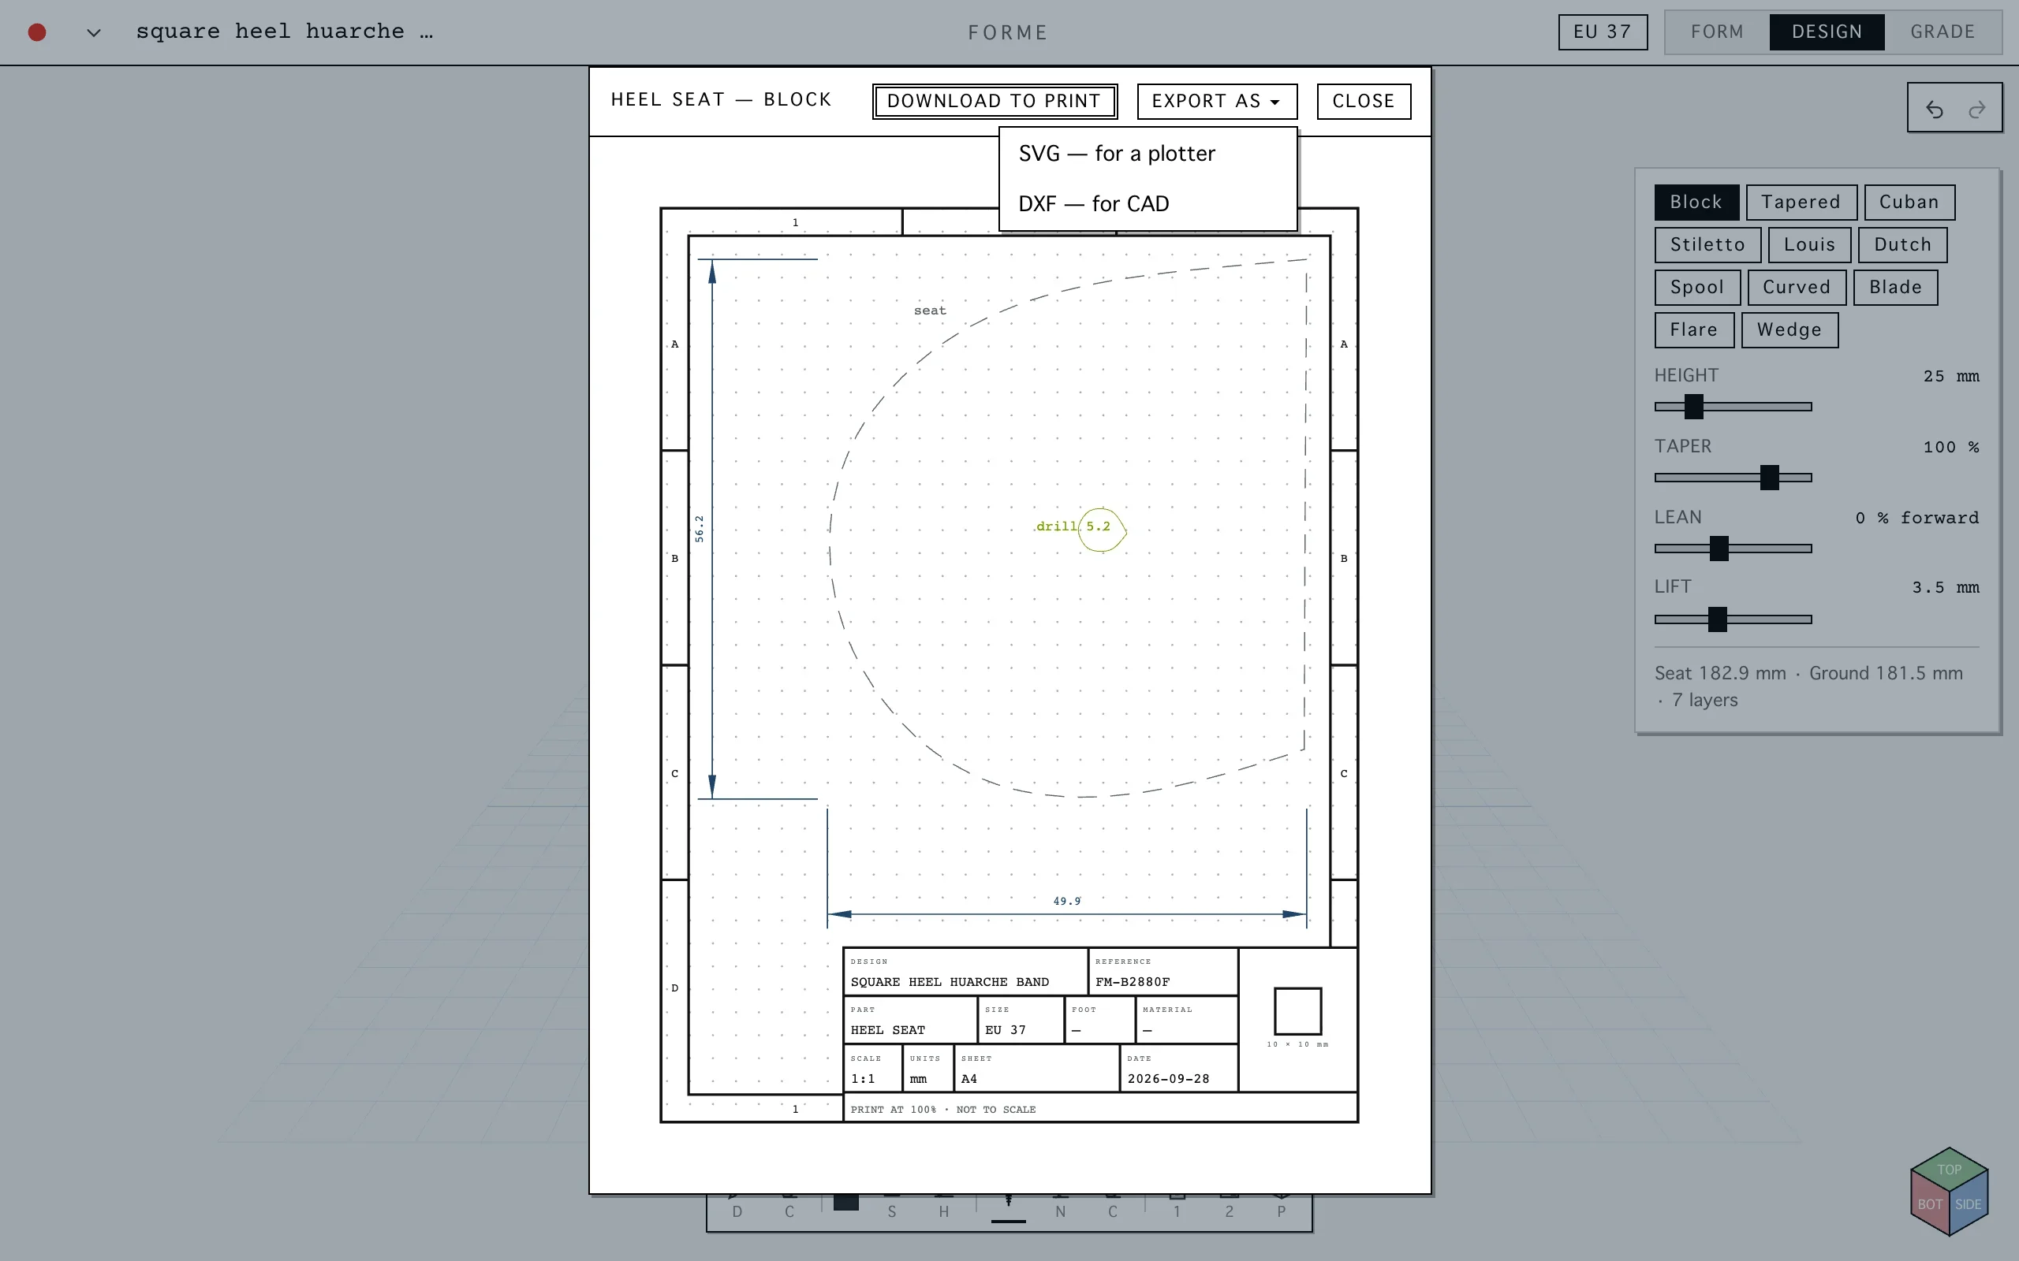Click the drill 5.2 circle marker
The image size is (2019, 1261).
[x=1101, y=530]
